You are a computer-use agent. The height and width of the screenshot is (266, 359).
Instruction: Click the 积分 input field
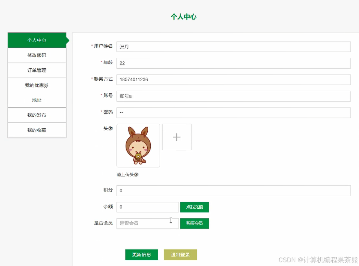pos(234,190)
